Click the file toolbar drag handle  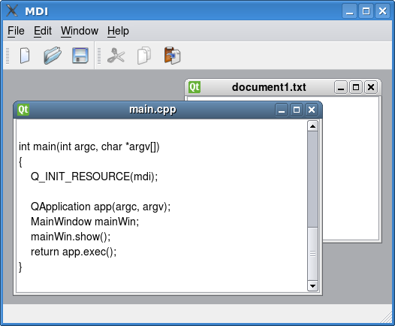pos(8,56)
